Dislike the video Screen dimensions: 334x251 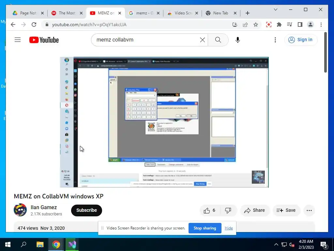[228, 210]
